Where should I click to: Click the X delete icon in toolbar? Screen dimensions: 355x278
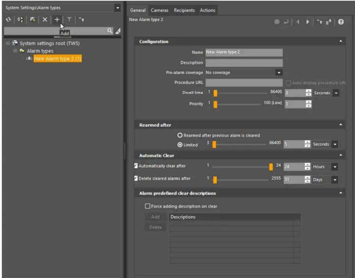click(45, 19)
